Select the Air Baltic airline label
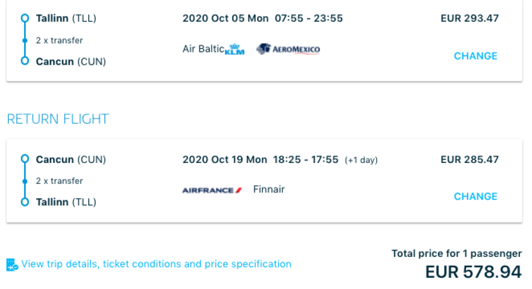Screen dimensions: 532x289 (203, 49)
